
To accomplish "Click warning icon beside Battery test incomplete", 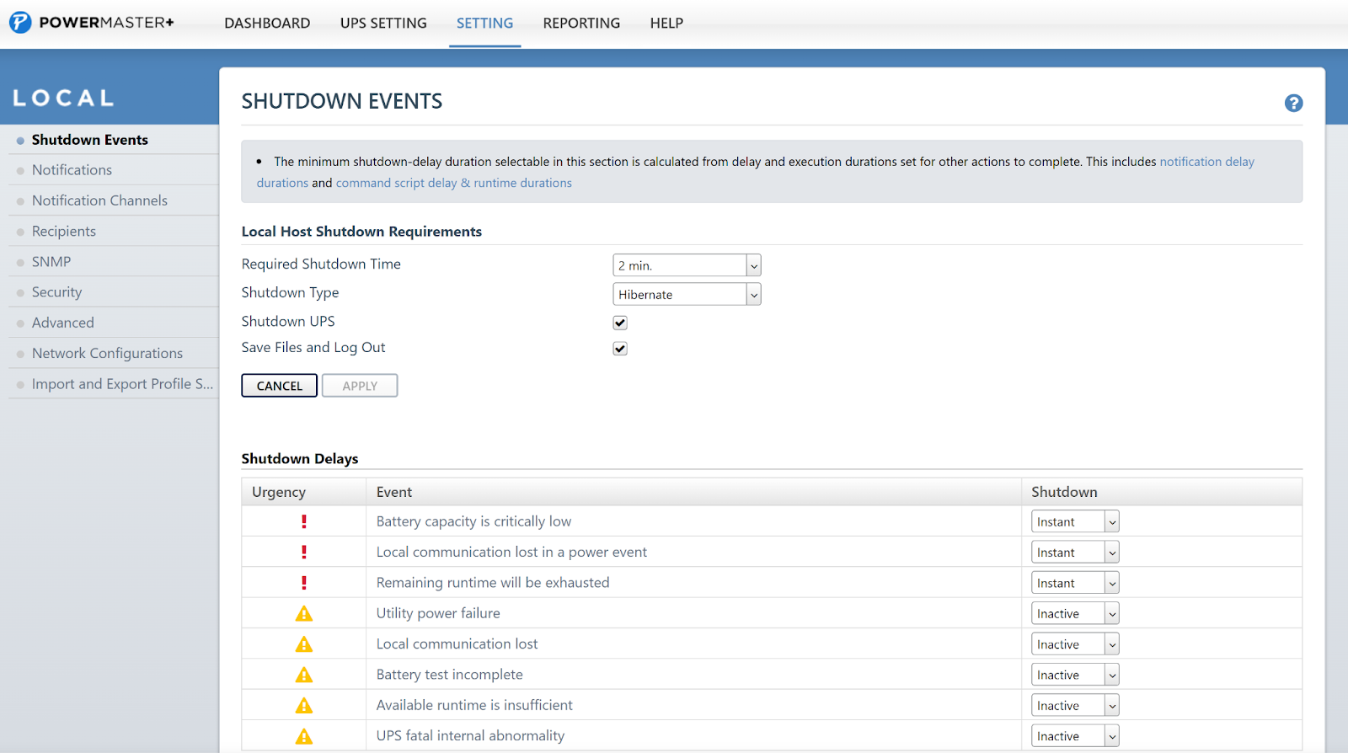I will 304,675.
